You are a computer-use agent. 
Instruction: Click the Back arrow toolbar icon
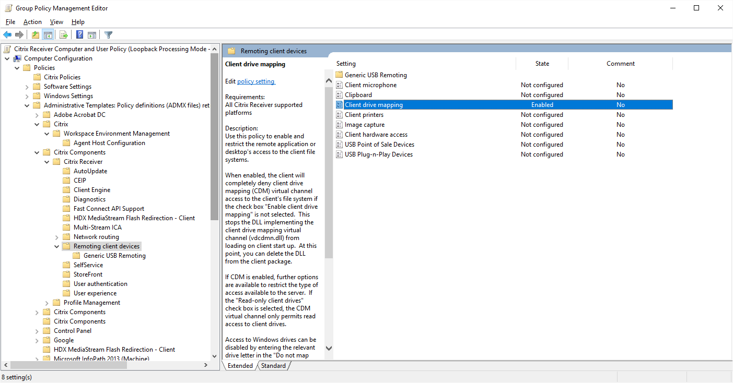pyautogui.click(x=7, y=35)
